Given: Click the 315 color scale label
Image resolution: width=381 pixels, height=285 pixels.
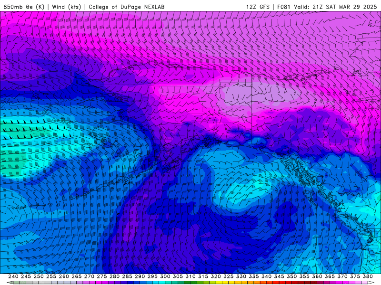Looking at the screenshot, I should click(203, 276).
